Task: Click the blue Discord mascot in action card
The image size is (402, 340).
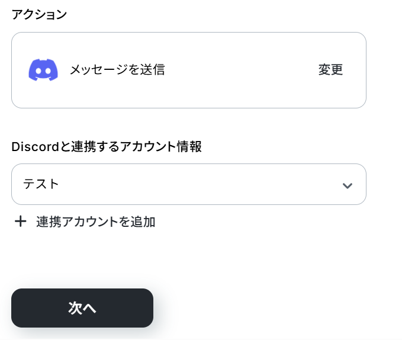Action: 43,70
